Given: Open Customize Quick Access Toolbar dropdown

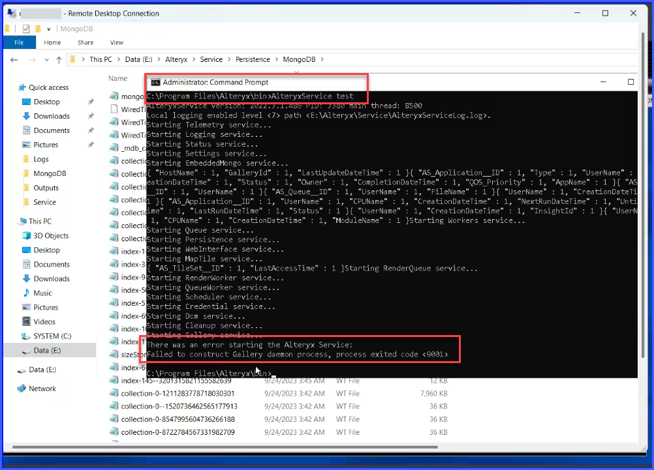Looking at the screenshot, I should tap(49, 29).
